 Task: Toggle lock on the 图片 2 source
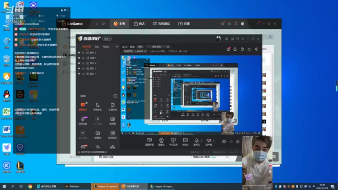click(x=83, y=52)
